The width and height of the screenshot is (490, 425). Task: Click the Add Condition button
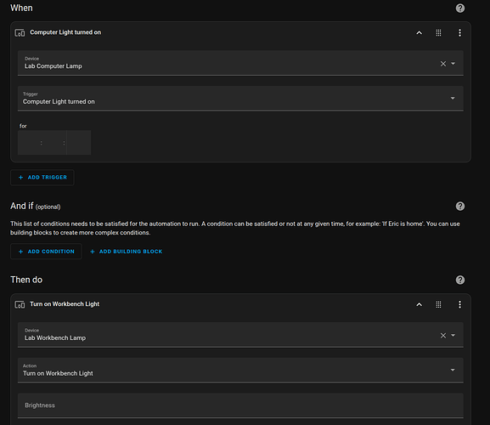[46, 252]
